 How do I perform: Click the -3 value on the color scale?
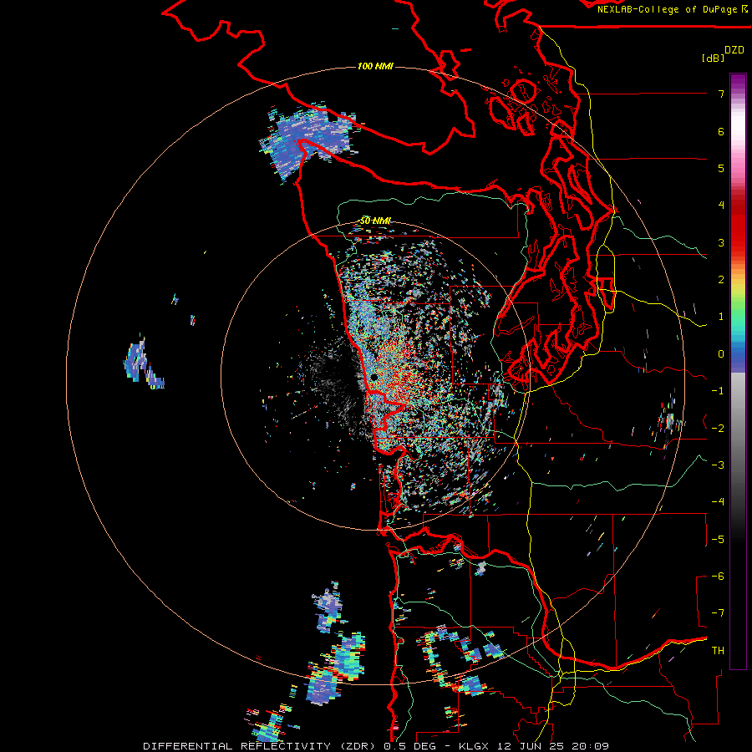718,465
